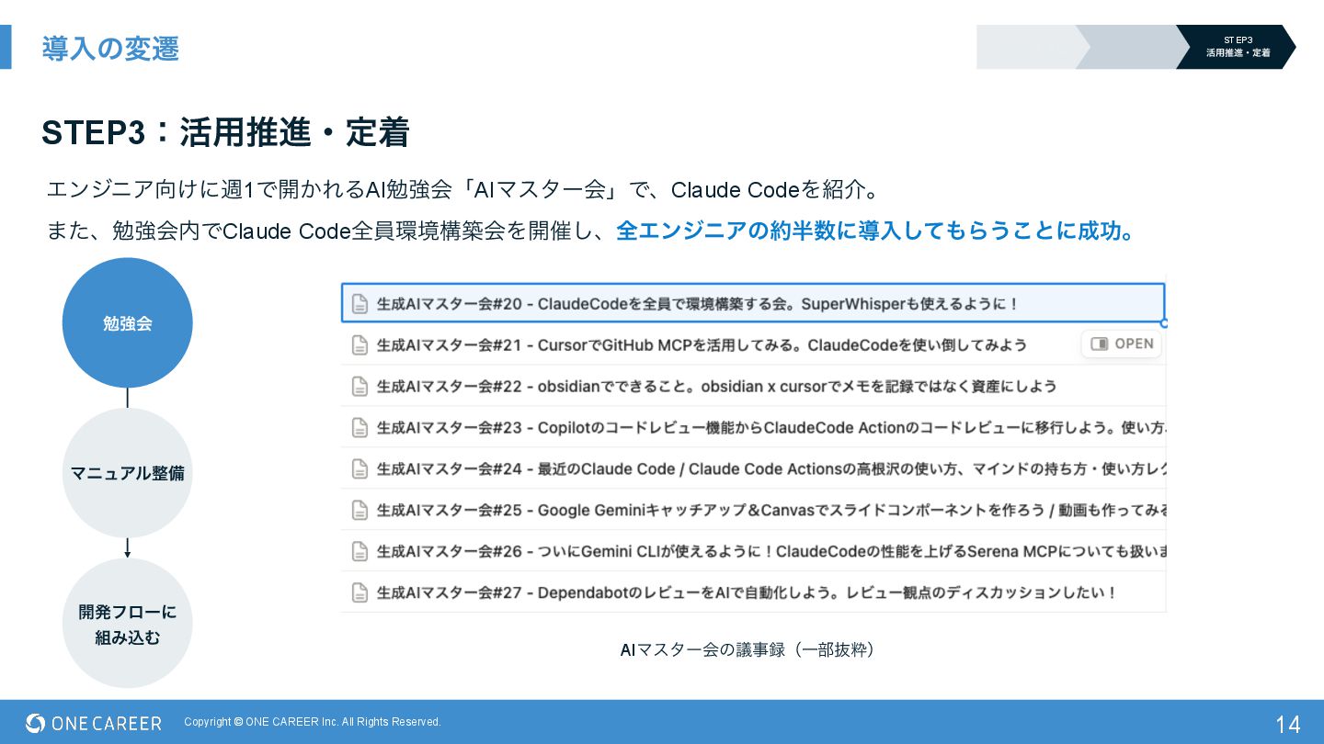Image resolution: width=1324 pixels, height=744 pixels.
Task: Open 生成AIマスター会#25 Google Gemini entry
Action: 753,510
